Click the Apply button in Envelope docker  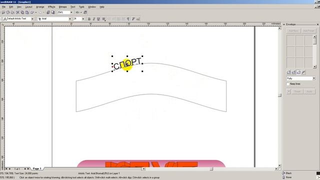click(x=309, y=91)
